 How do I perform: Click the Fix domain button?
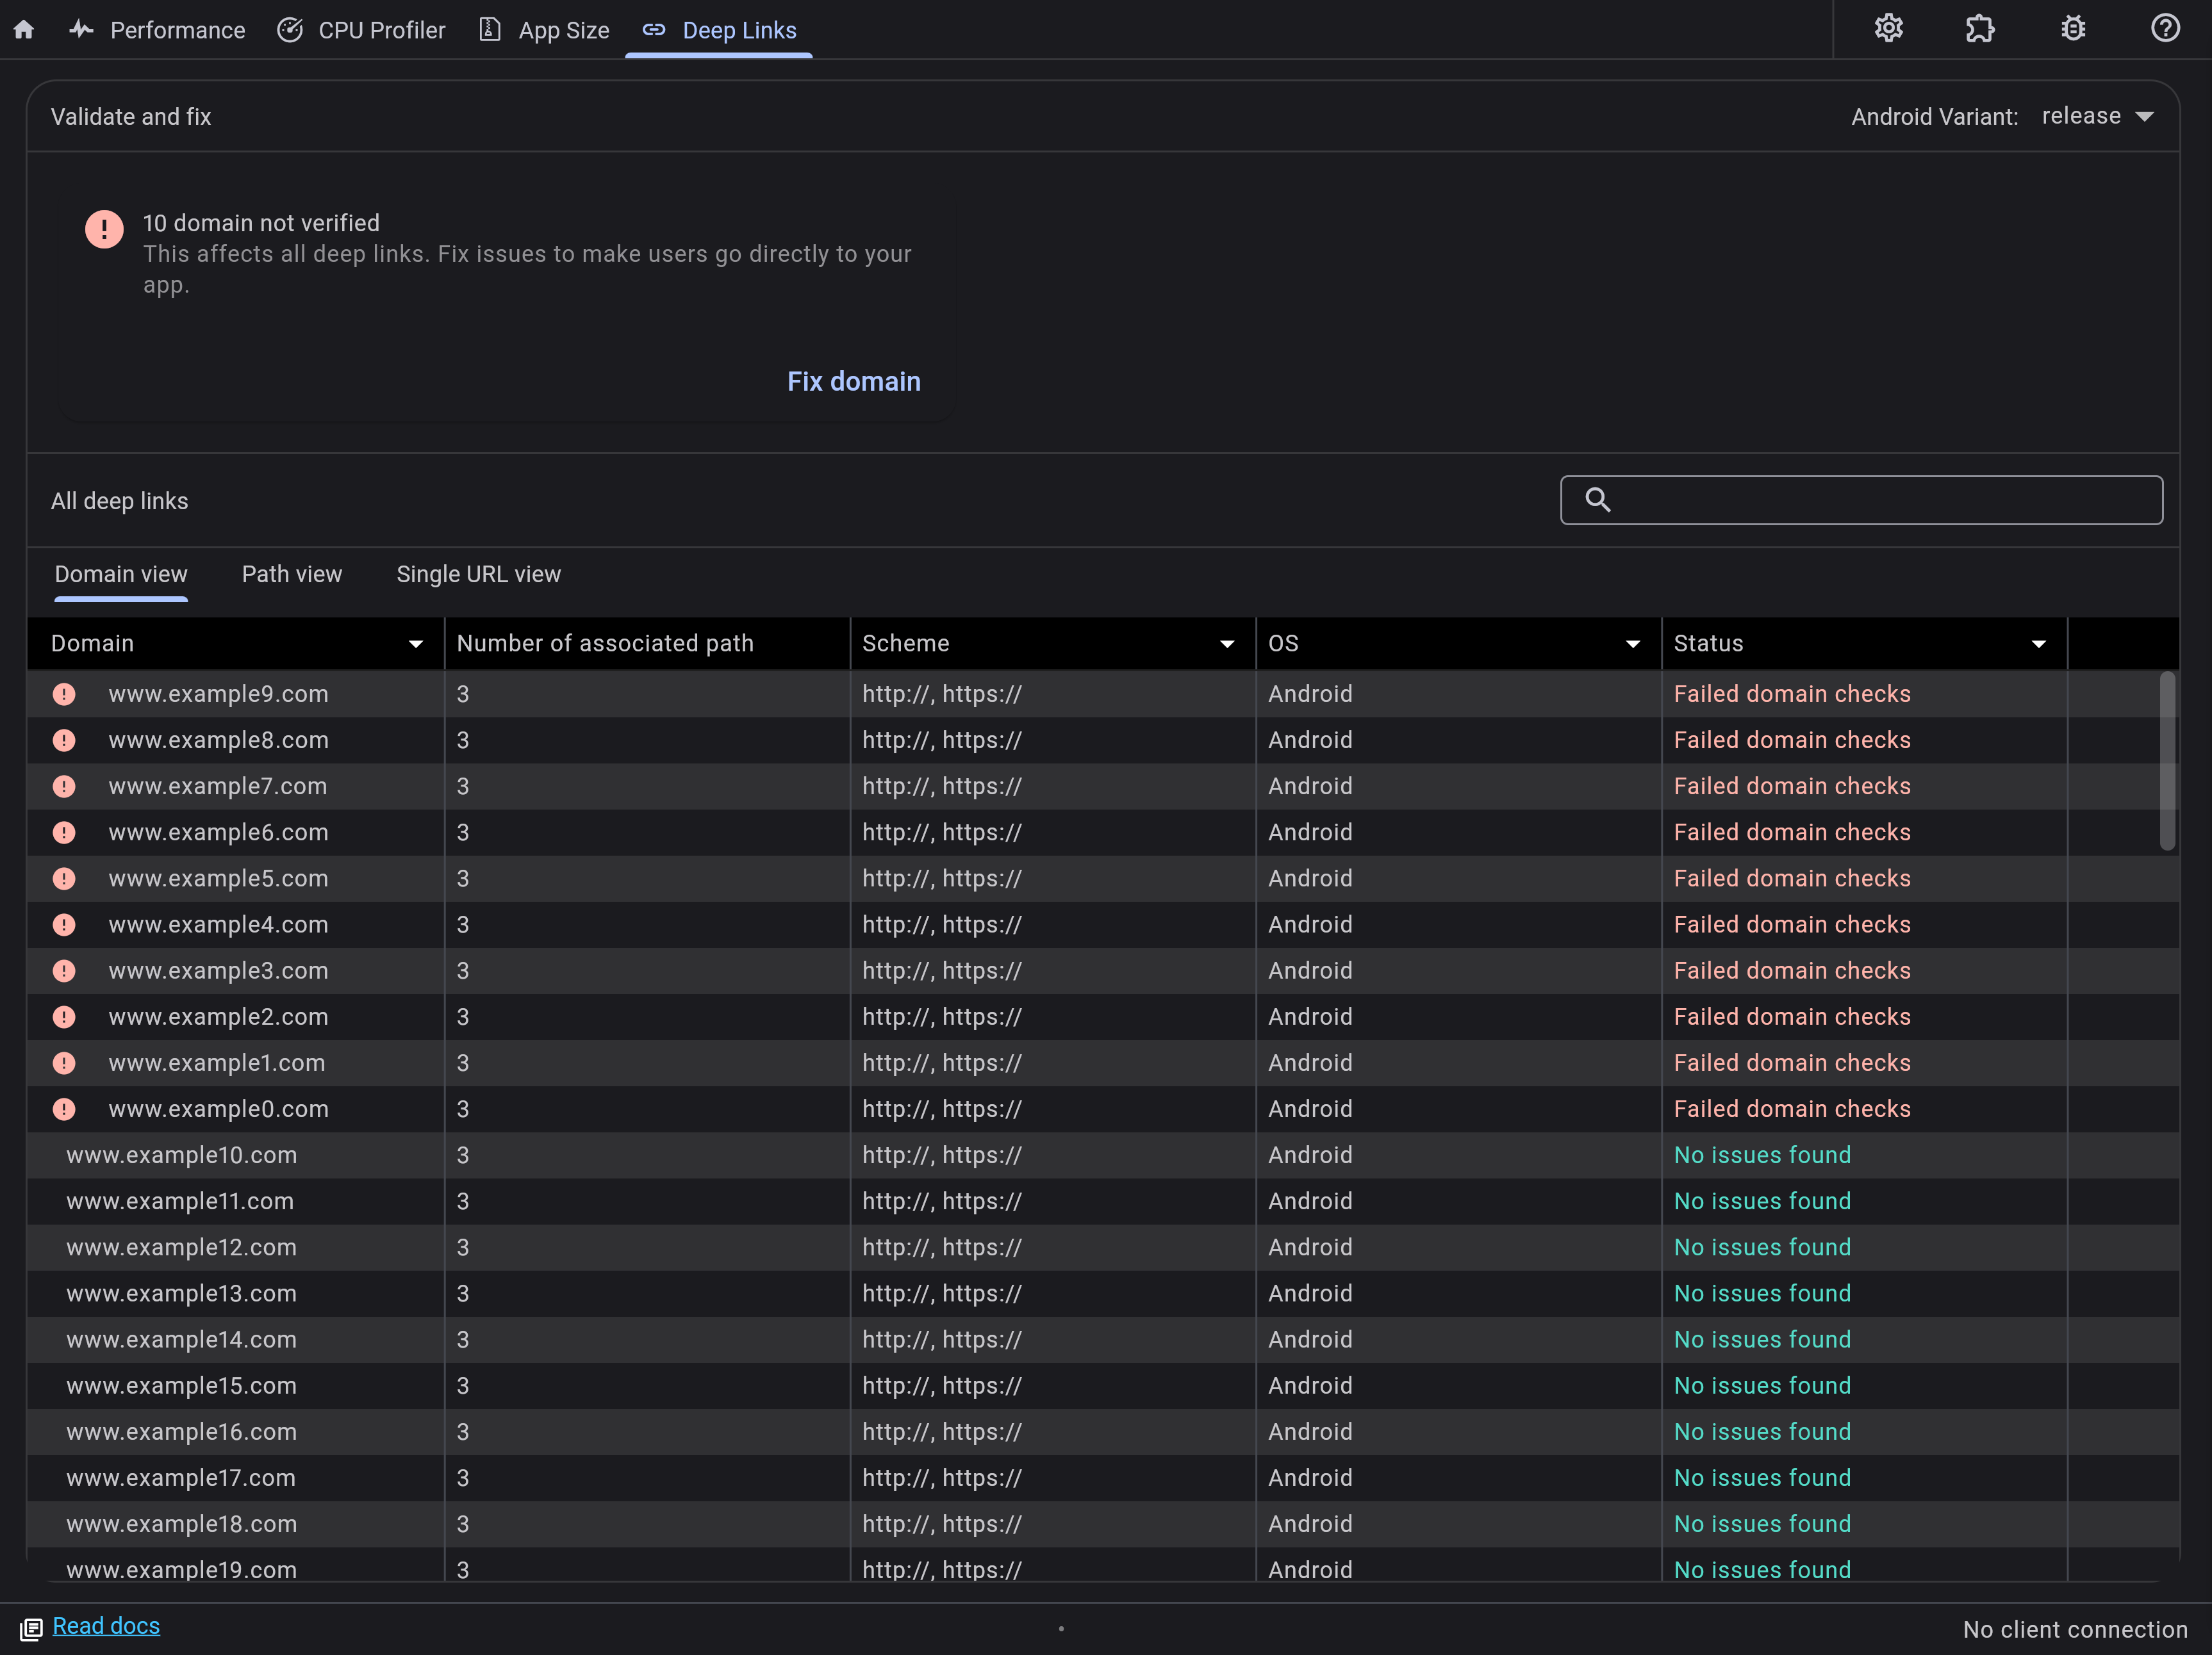coord(853,381)
